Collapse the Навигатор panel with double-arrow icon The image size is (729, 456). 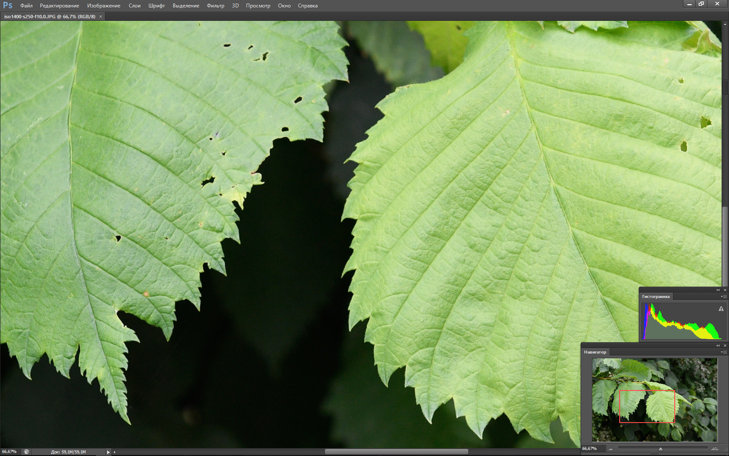point(718,346)
